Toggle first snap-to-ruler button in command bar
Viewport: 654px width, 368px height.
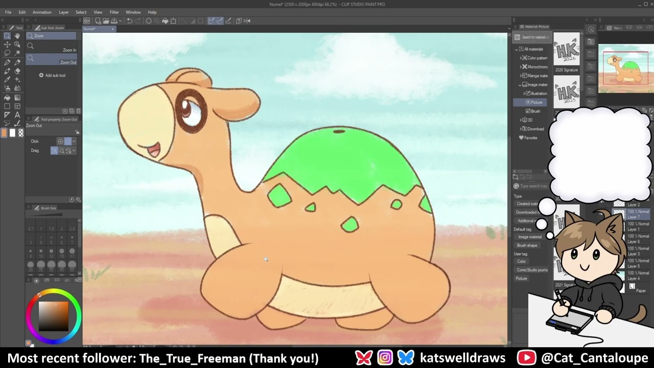(212, 21)
